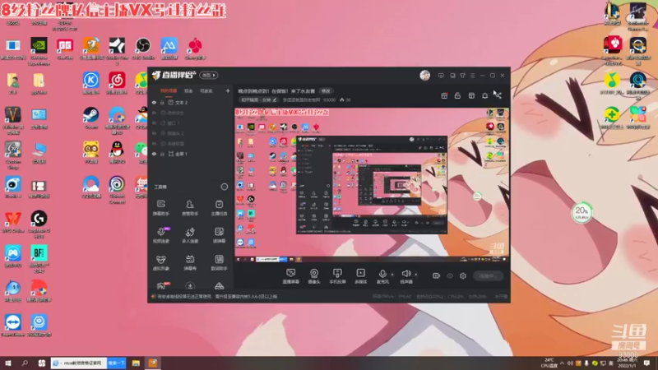Open the 歌词助手 tool

[219, 262]
